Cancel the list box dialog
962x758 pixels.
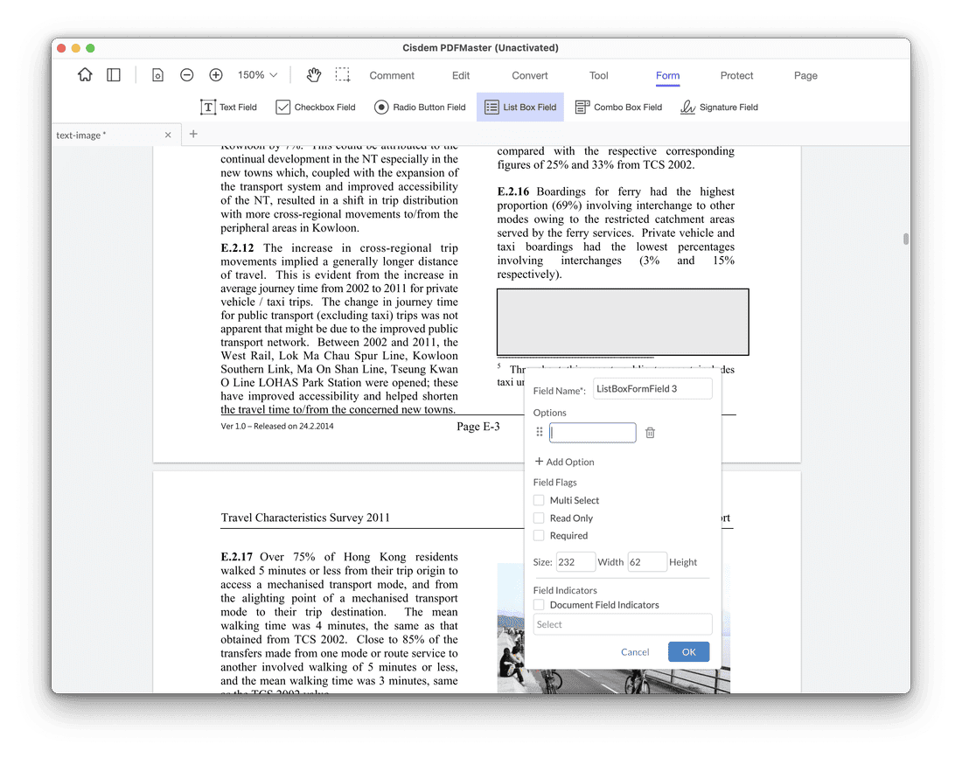point(635,652)
